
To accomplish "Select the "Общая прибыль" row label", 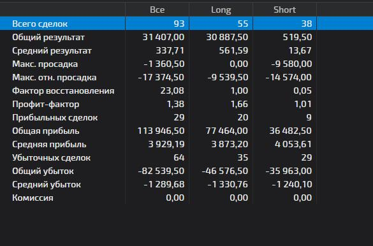I will pos(46,131).
